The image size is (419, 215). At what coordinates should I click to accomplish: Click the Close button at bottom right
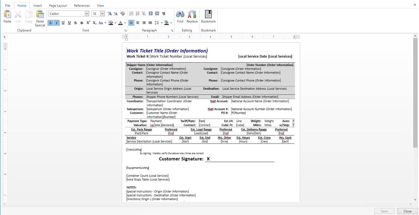[x=407, y=211]
